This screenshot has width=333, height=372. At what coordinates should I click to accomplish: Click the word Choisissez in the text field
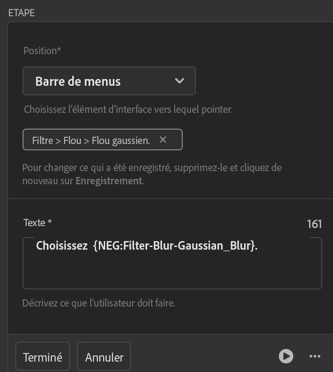pyautogui.click(x=62, y=246)
